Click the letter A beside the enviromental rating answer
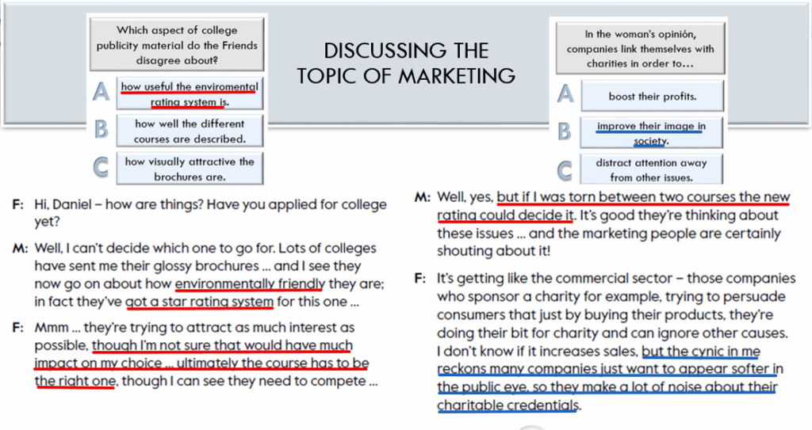 click(x=101, y=92)
